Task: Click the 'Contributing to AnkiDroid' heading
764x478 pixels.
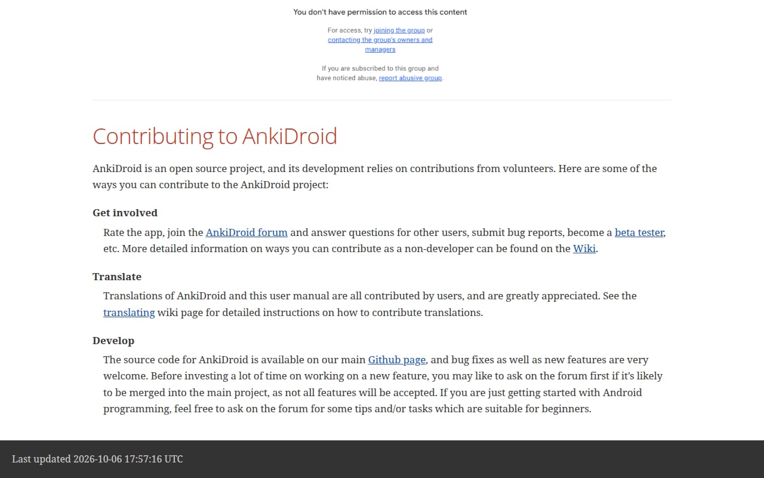Action: tap(215, 136)
